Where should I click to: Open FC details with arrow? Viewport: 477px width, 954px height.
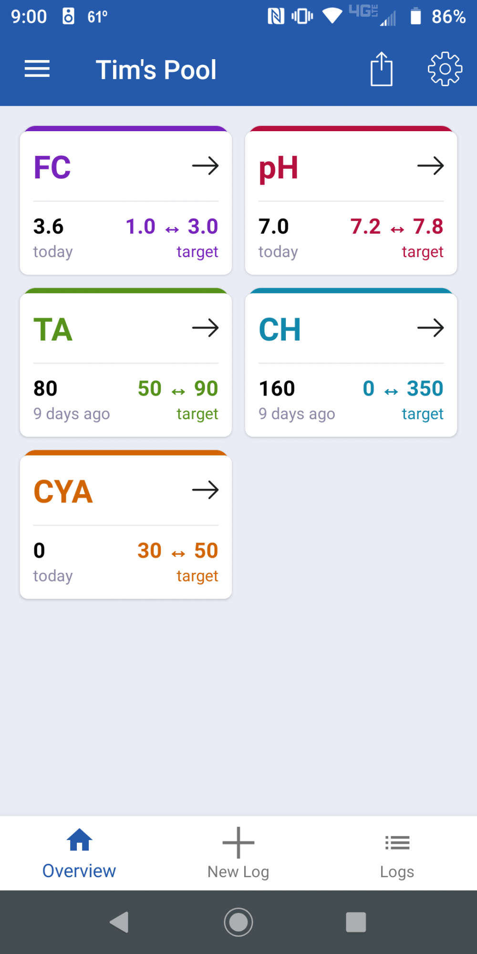206,166
